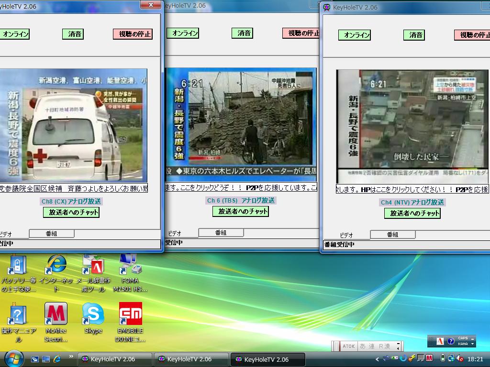
Task: Toggle the 連 conversion mode on ATOK palette
Action: (x=371, y=346)
